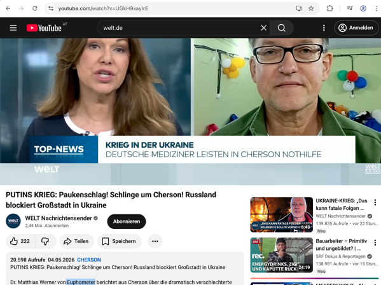Play the Bauarbeiter SRF video thumbnail
Image resolution: width=381 pixels, height=285 pixels.
[x=281, y=255]
